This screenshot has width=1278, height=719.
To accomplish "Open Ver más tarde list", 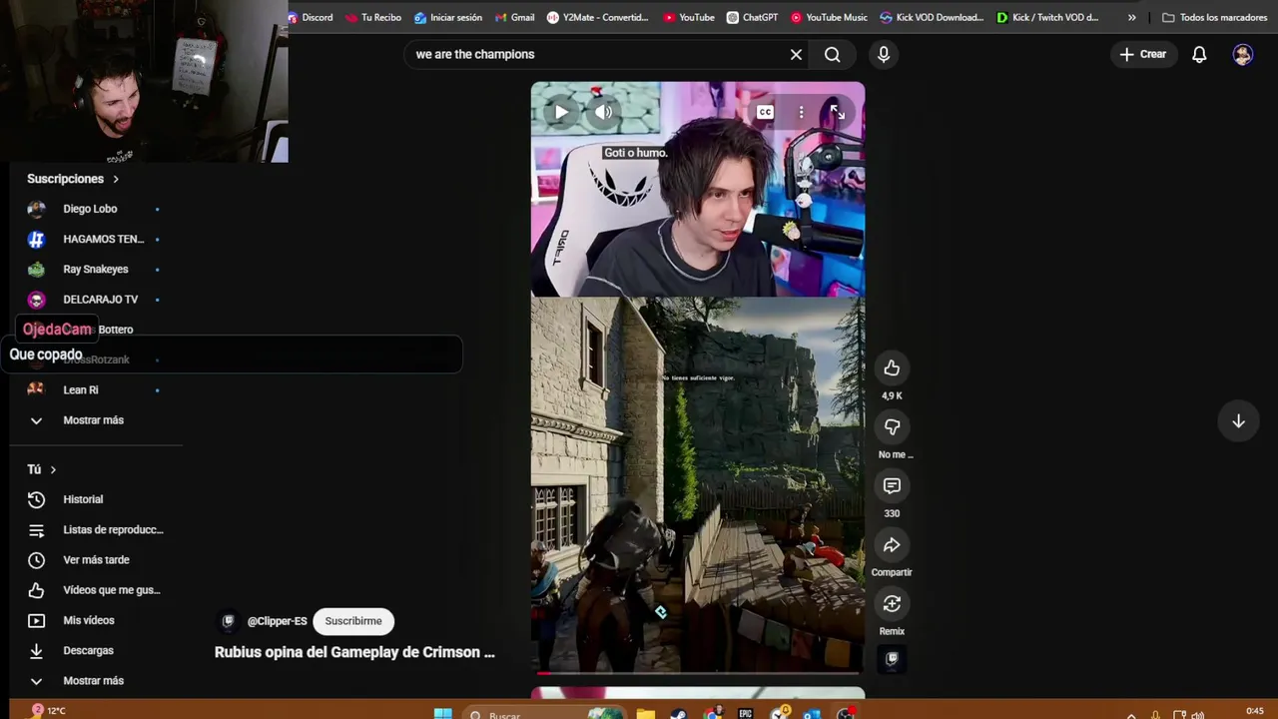I will pos(94,560).
